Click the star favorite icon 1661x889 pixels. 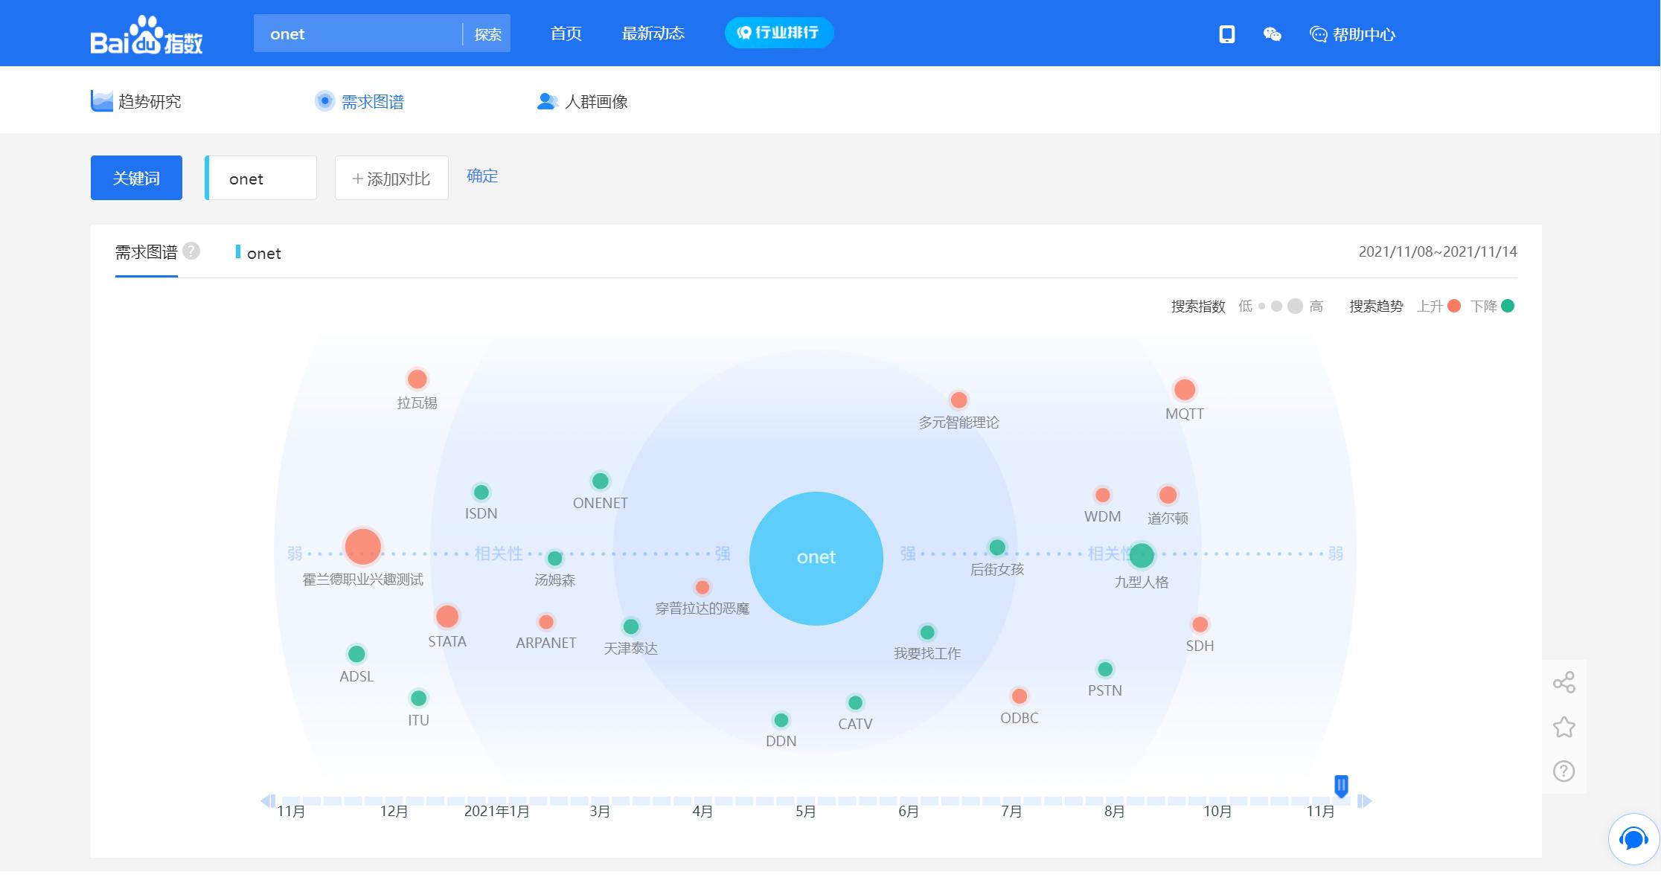coord(1564,727)
